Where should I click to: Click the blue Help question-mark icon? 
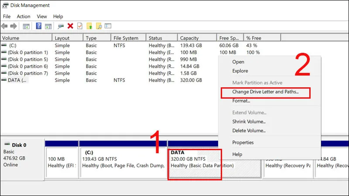point(39,26)
